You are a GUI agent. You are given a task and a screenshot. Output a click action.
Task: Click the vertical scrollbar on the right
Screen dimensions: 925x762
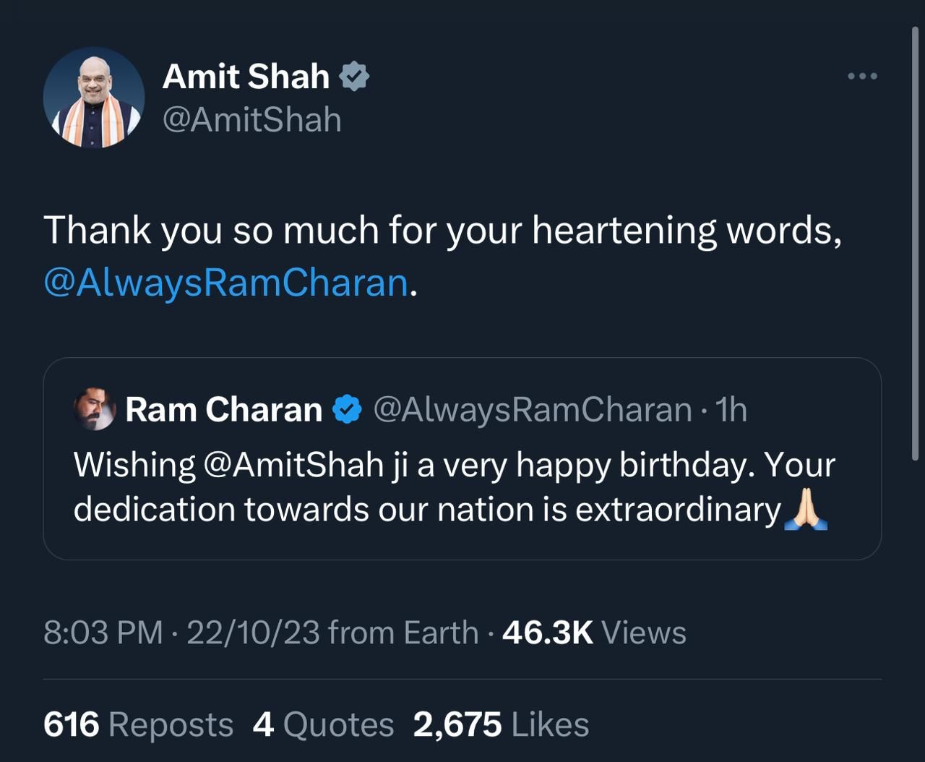point(915,244)
